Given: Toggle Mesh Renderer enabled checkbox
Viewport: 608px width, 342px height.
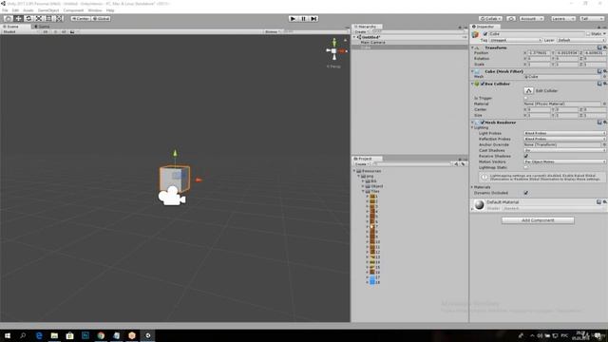Looking at the screenshot, I should pos(483,123).
